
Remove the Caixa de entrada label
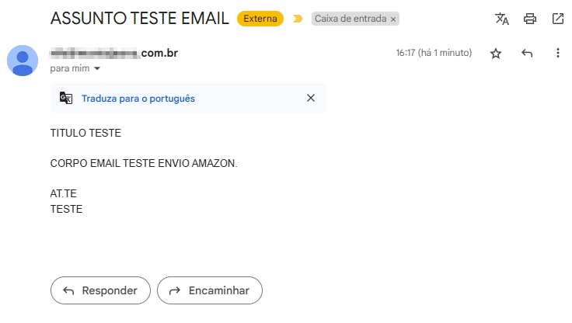point(393,19)
